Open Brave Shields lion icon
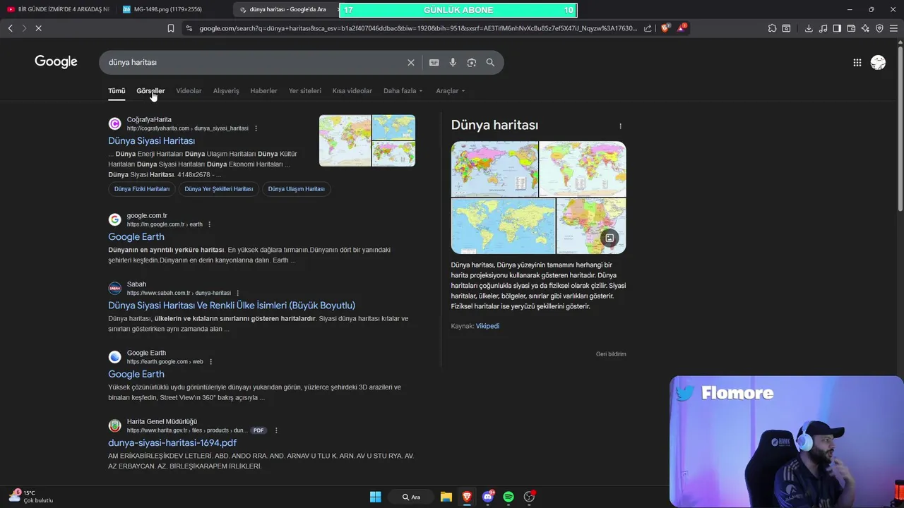The width and height of the screenshot is (904, 508). tap(665, 28)
